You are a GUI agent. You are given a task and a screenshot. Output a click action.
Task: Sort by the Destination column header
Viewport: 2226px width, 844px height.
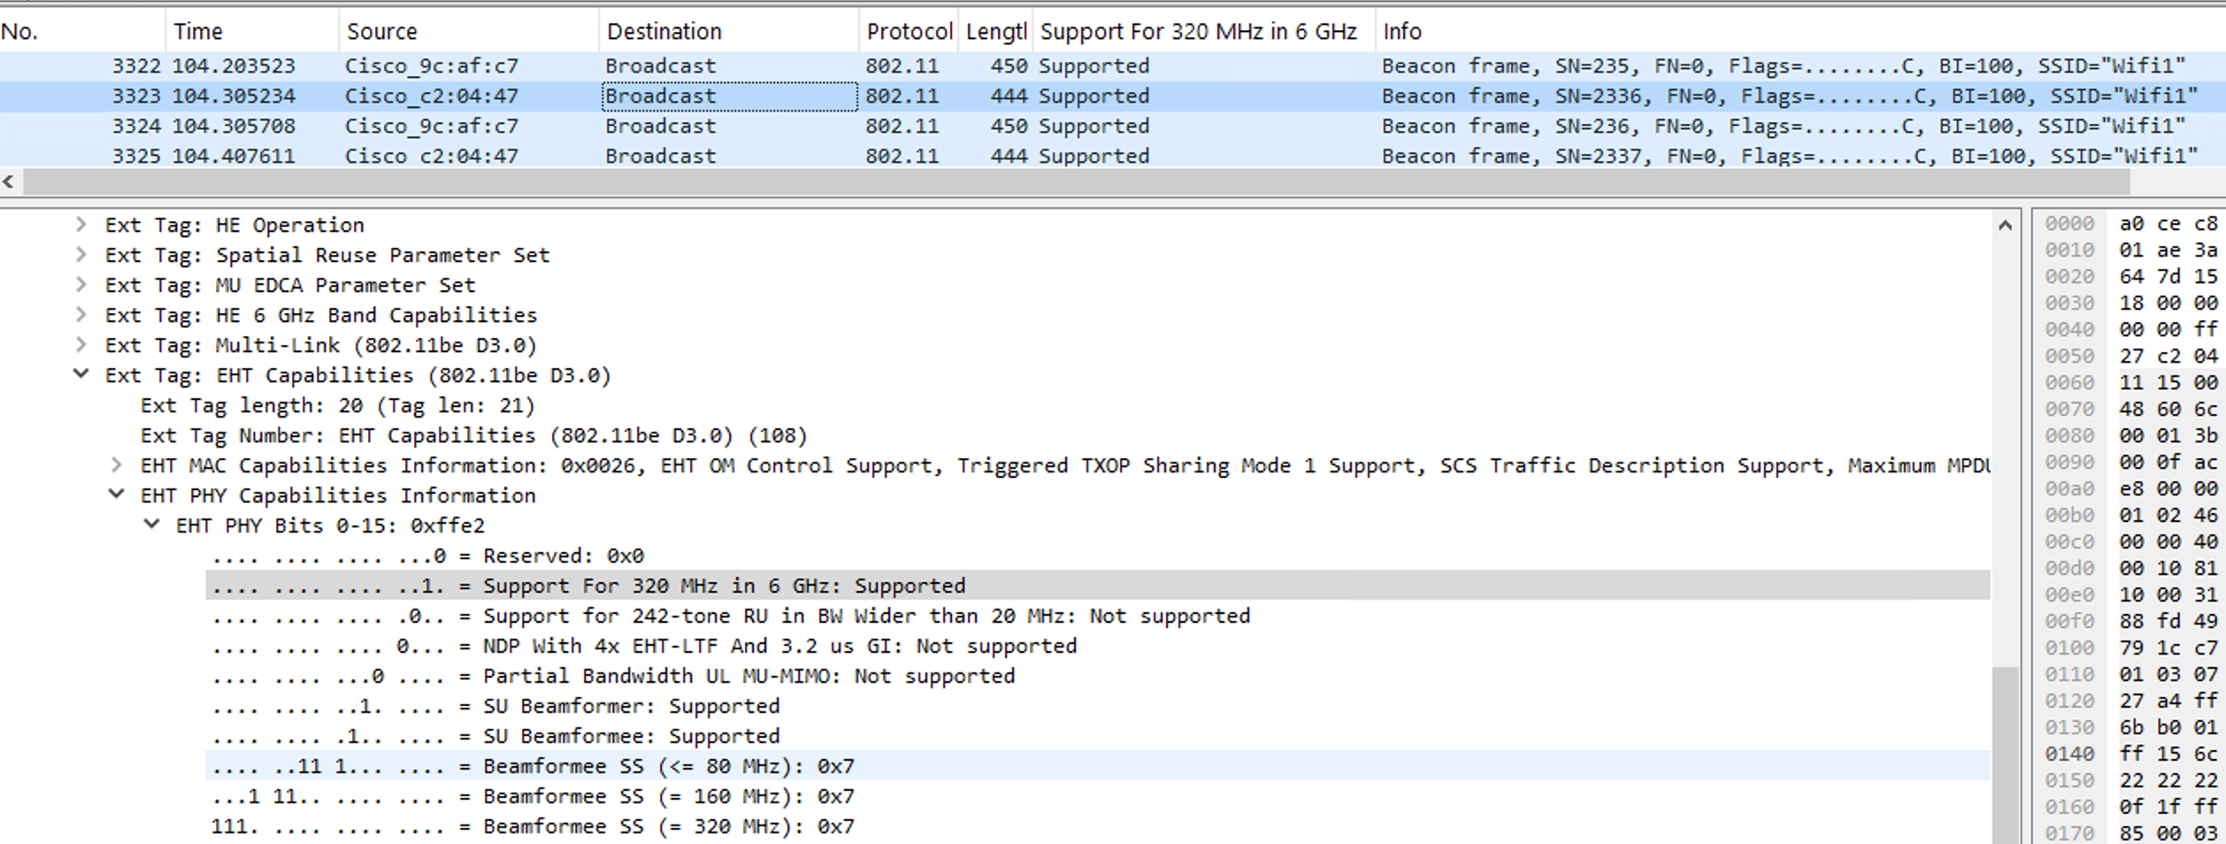[x=729, y=32]
